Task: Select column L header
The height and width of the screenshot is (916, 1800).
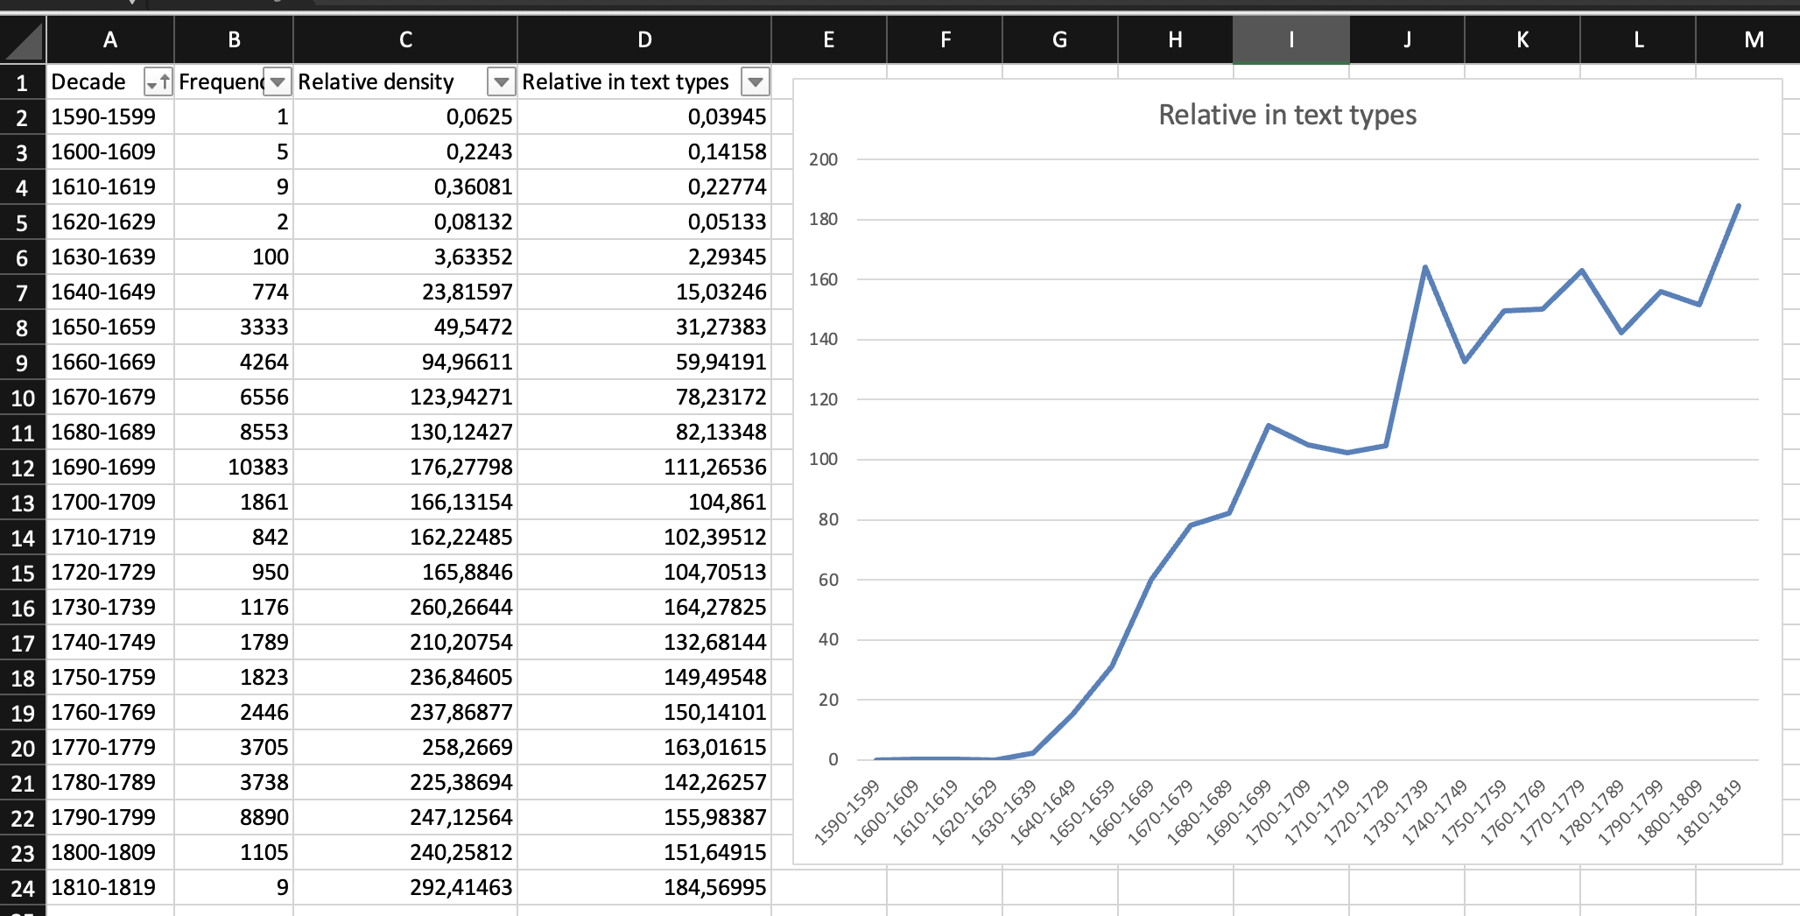Action: (1638, 40)
